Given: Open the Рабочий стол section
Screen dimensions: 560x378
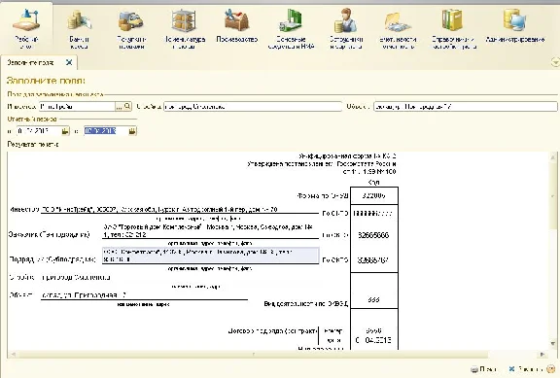Looking at the screenshot, I should pyautogui.click(x=26, y=28).
